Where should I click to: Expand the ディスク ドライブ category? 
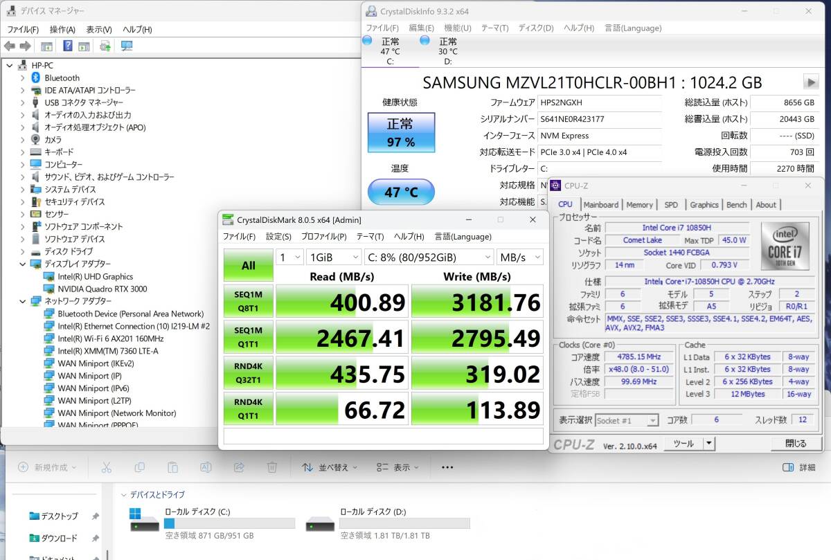click(22, 251)
